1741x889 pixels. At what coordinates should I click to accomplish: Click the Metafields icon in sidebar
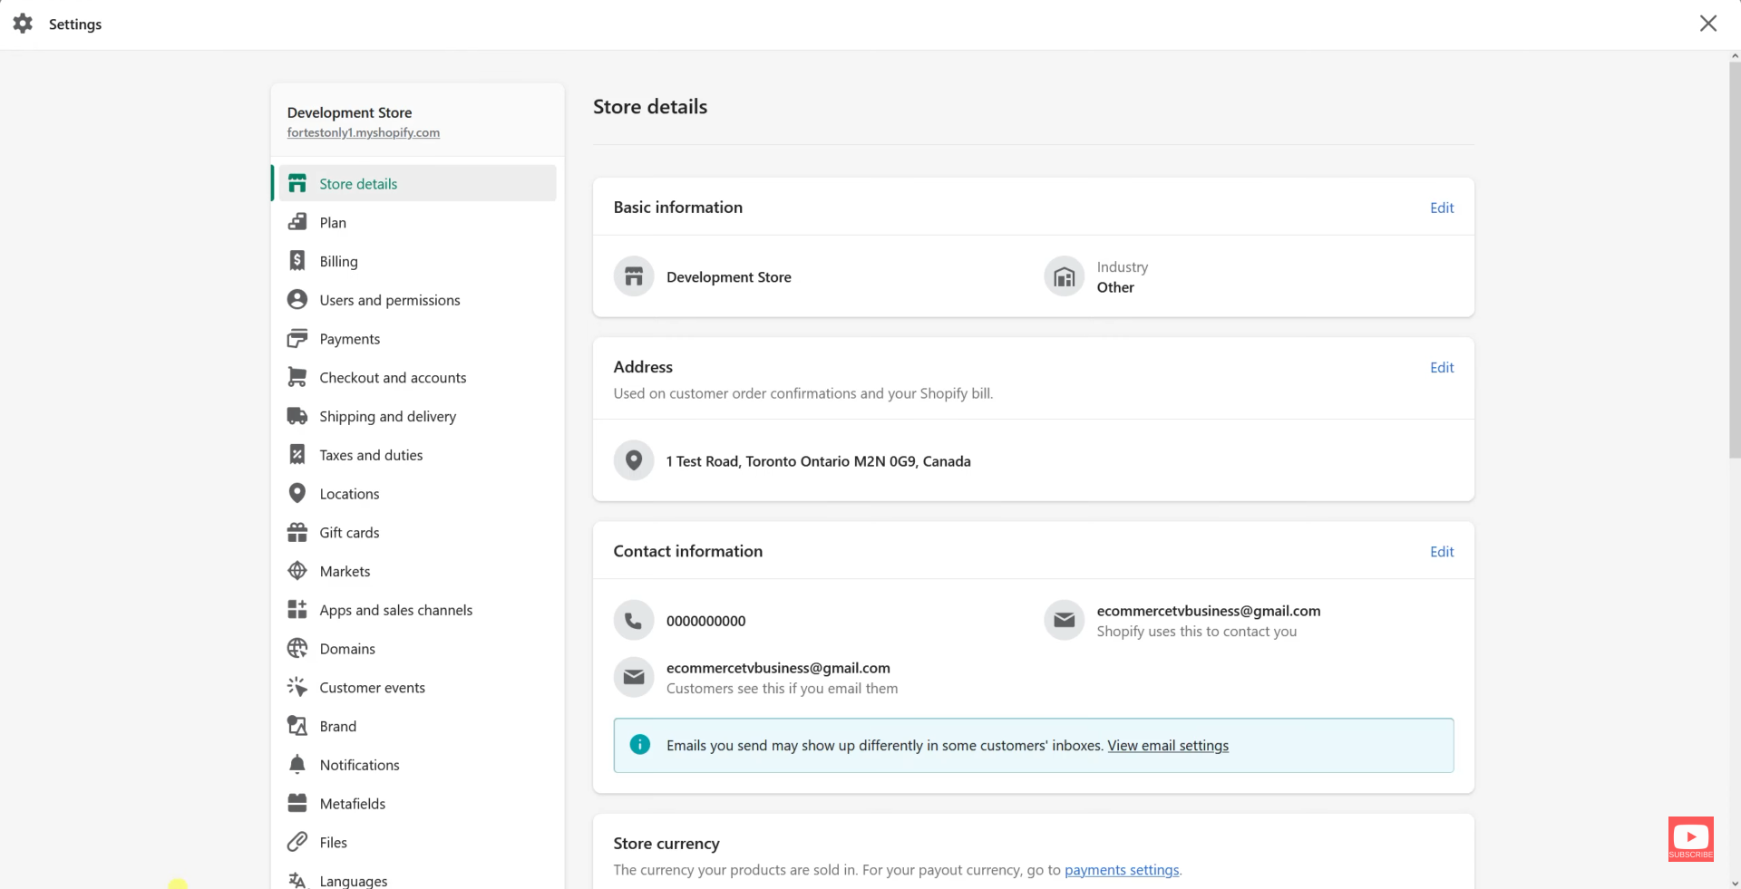297,803
